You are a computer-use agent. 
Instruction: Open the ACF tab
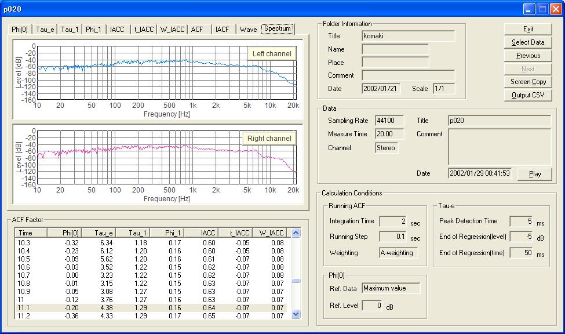(x=197, y=30)
